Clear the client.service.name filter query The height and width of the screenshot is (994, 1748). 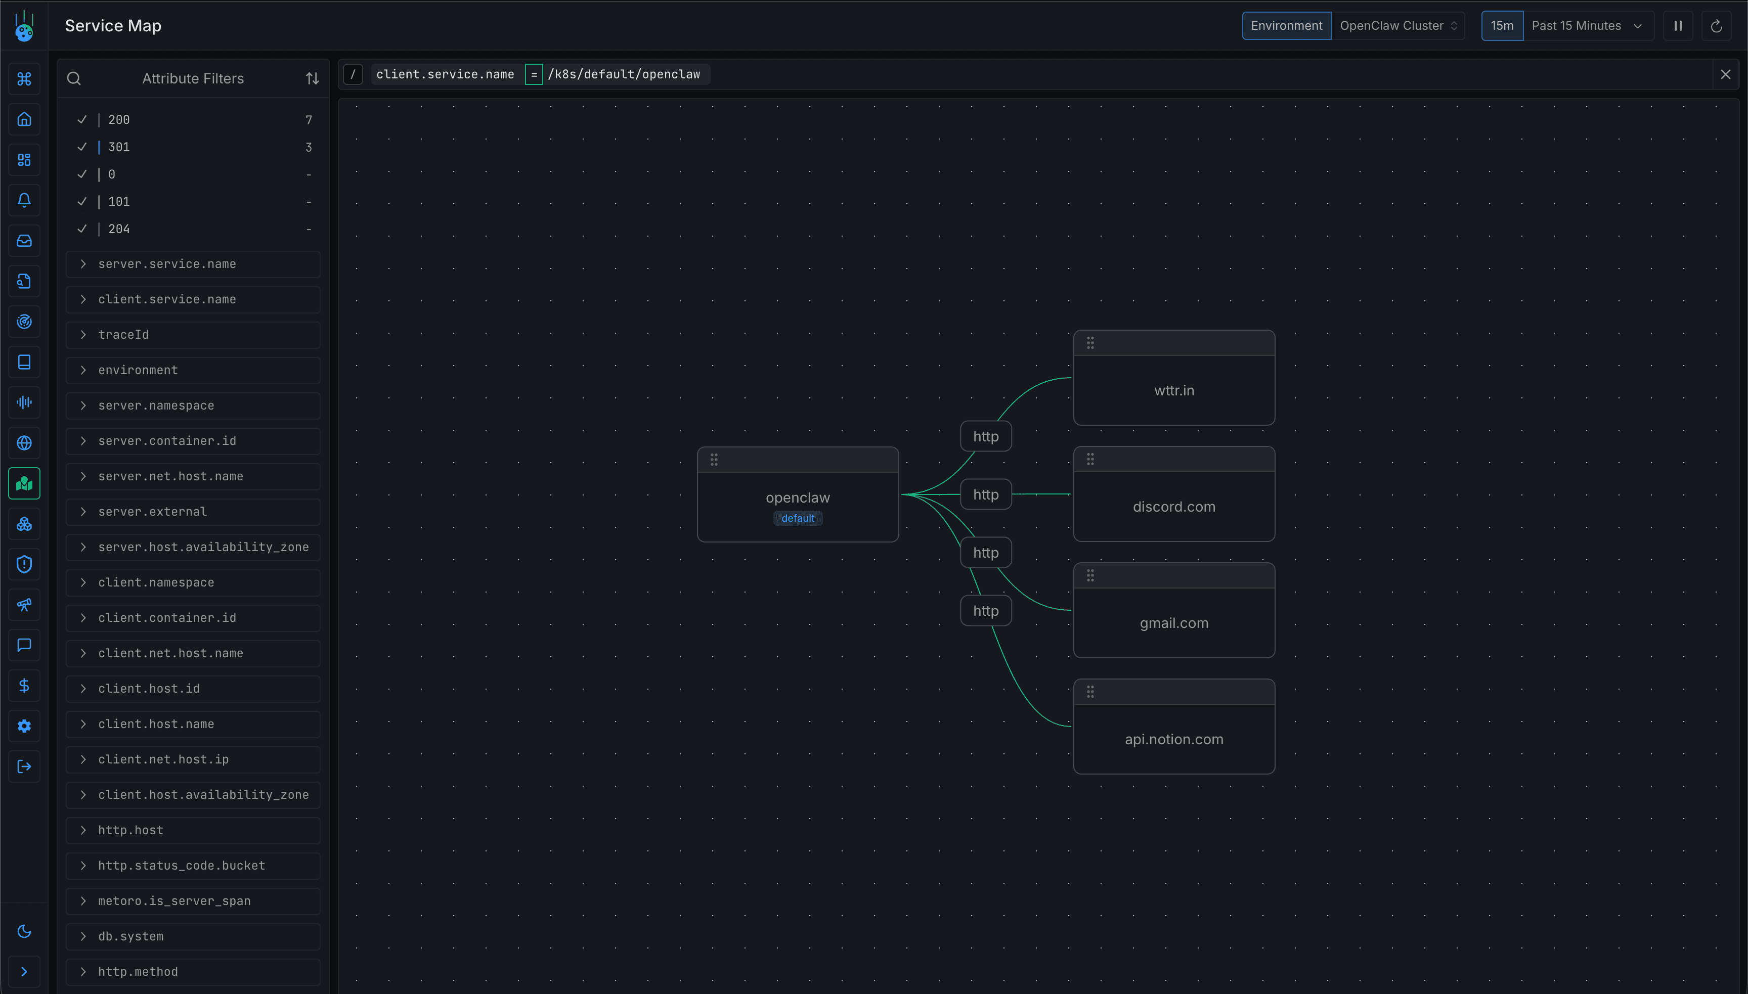pos(1725,74)
